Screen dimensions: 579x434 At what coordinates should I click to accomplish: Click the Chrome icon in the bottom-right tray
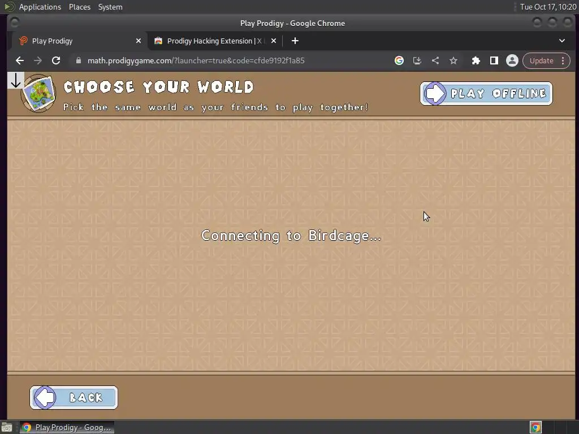536,427
